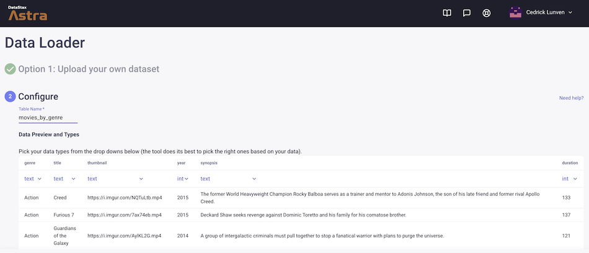Open genre column data type dropdown

click(33, 179)
